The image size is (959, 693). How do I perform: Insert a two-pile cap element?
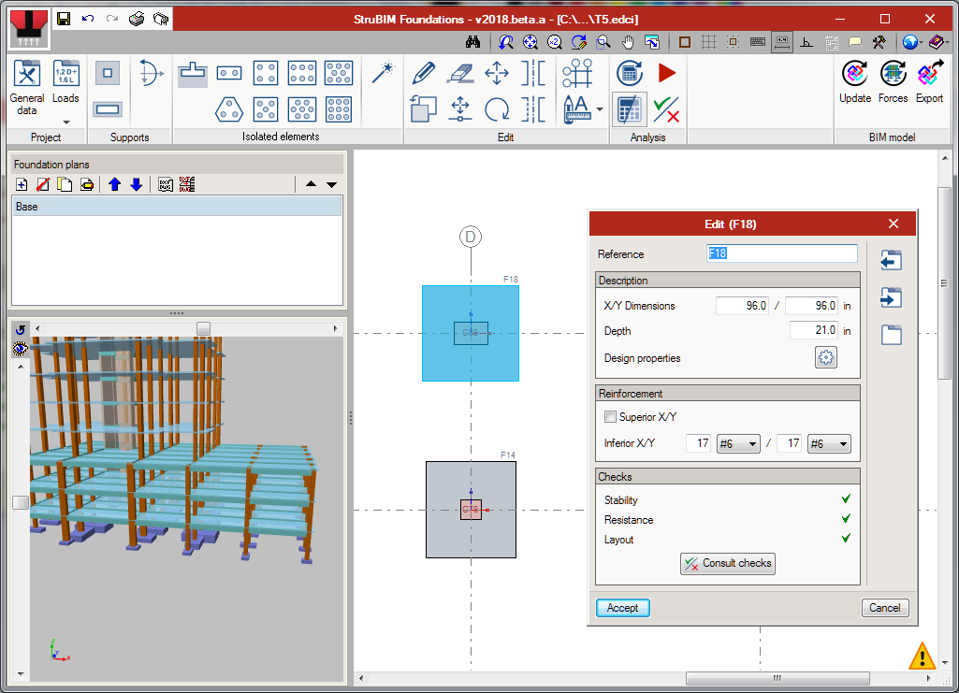click(x=229, y=73)
